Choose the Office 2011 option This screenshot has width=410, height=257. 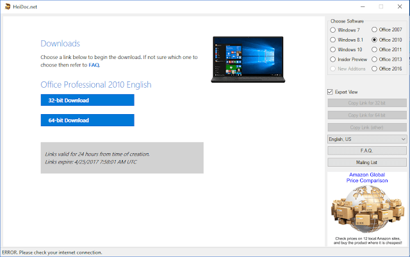(x=374, y=49)
